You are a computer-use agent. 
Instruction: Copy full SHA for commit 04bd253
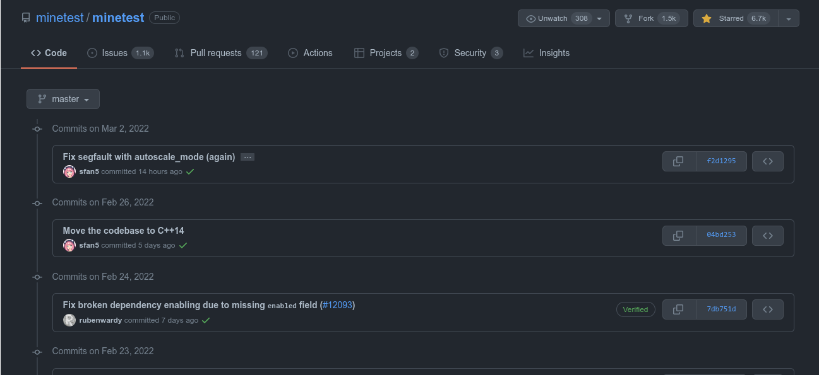[x=679, y=236]
